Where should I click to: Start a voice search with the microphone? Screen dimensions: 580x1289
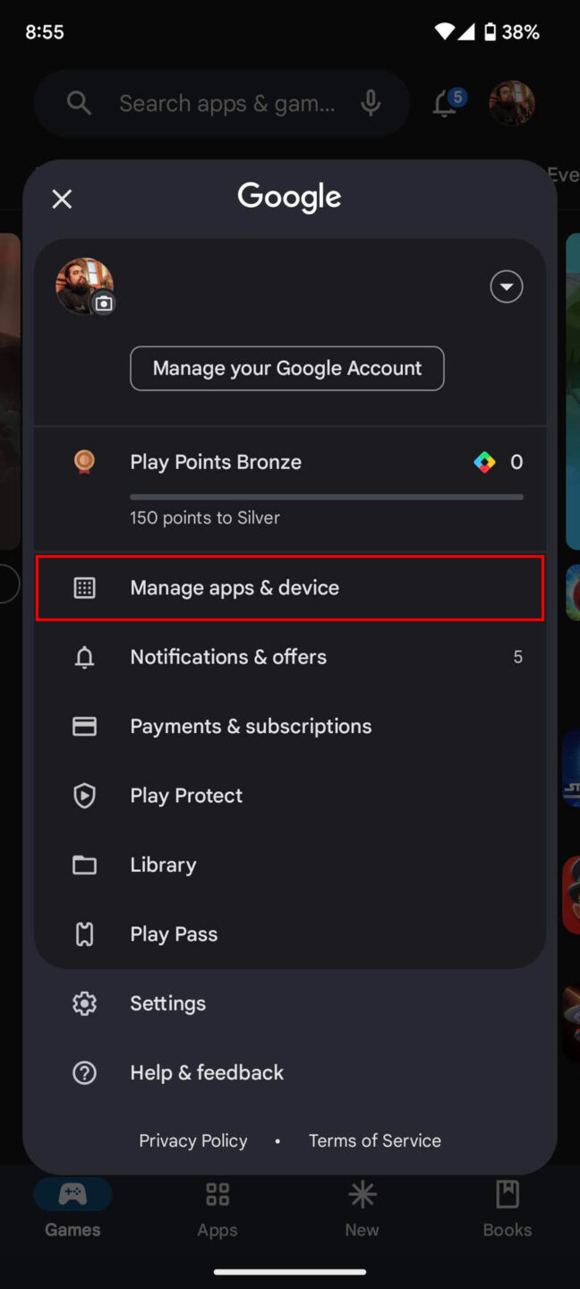371,103
